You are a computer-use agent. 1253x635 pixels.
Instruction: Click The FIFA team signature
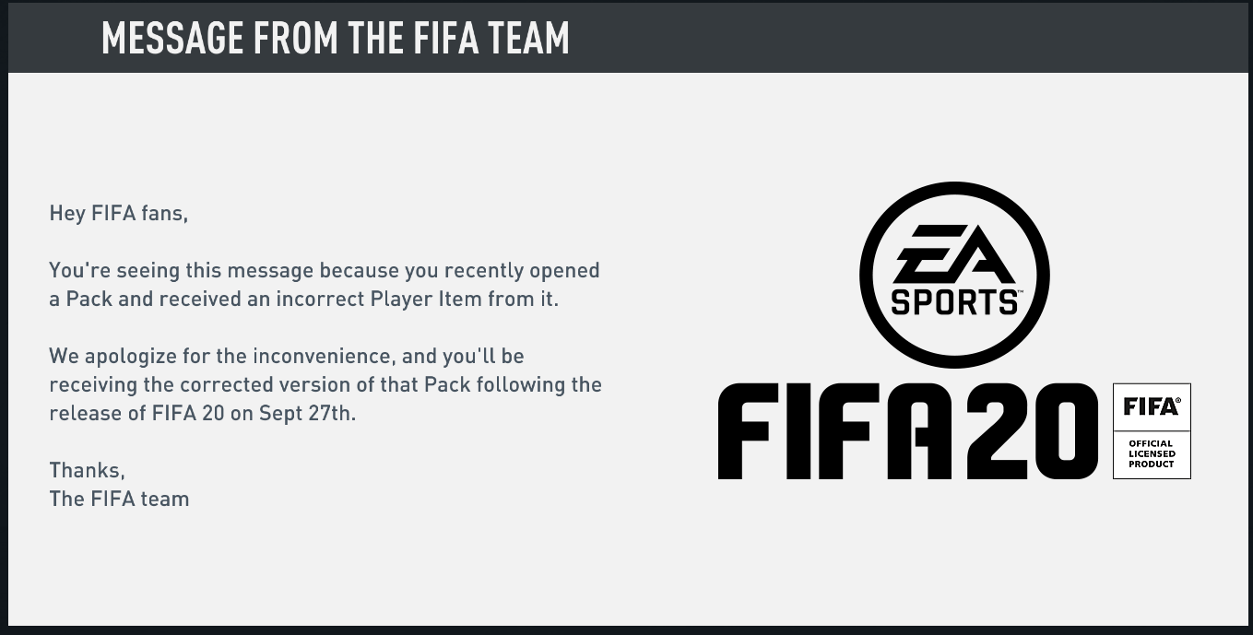[x=119, y=499]
